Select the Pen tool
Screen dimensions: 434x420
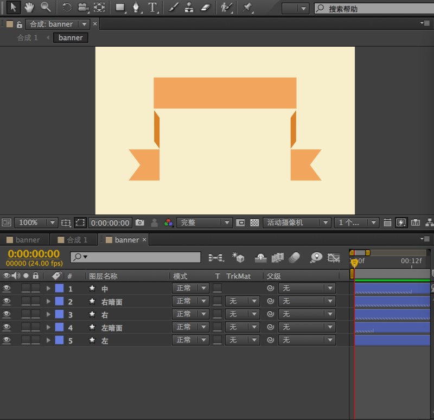point(136,8)
